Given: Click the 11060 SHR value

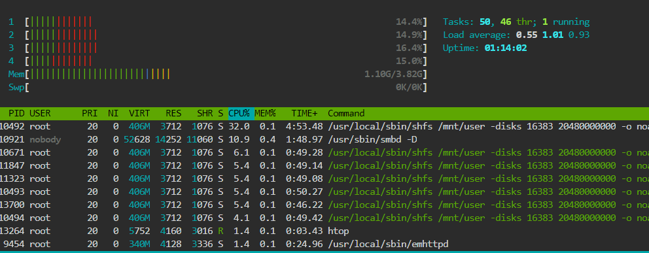Looking at the screenshot, I should click(x=200, y=139).
